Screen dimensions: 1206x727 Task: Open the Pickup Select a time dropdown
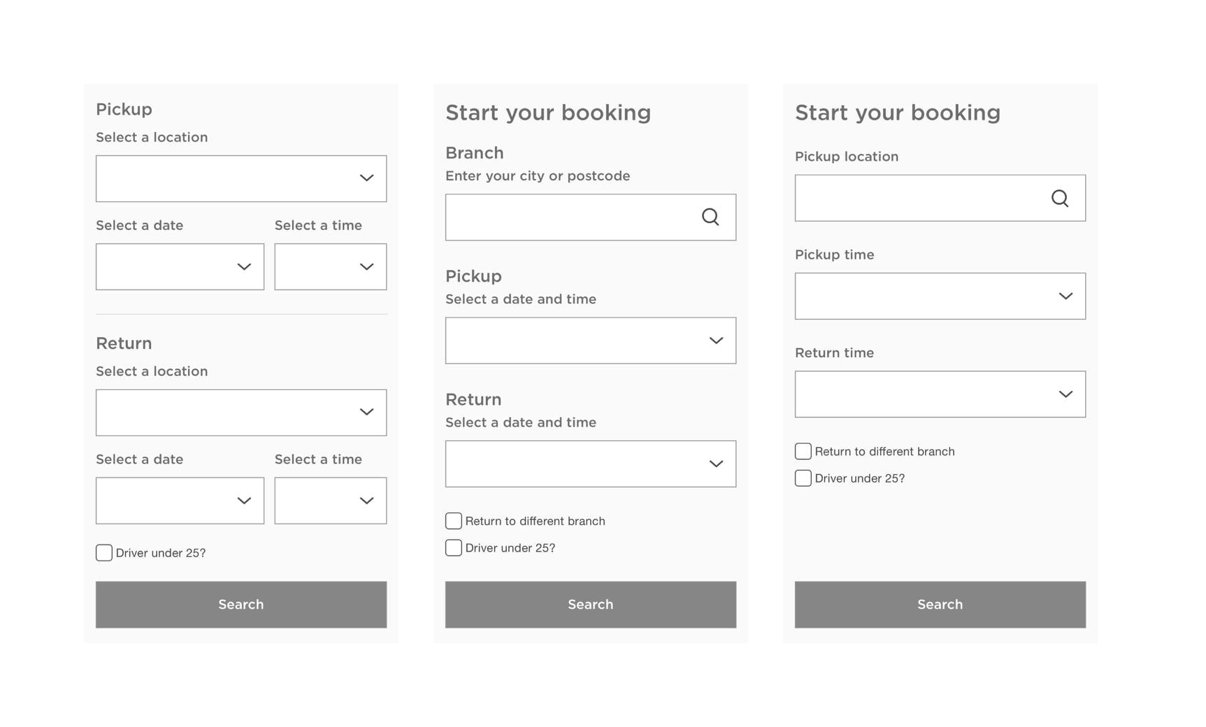click(331, 266)
